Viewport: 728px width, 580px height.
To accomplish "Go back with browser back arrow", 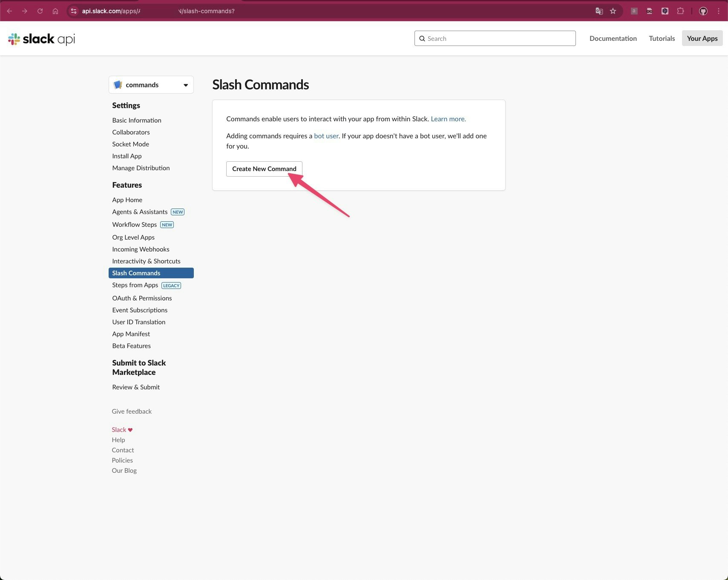I will point(9,11).
